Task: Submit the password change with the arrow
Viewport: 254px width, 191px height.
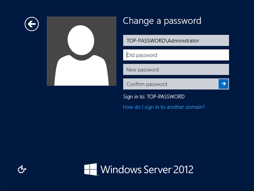Action: pos(224,84)
